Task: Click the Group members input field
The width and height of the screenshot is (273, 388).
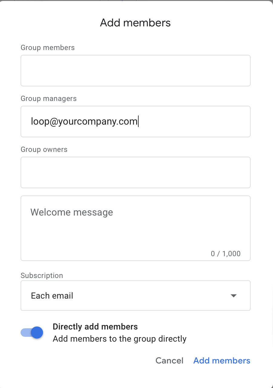Action: coord(135,71)
